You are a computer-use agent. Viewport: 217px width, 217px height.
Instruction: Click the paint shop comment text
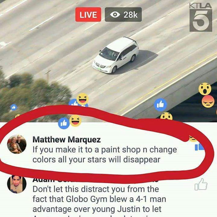pos(105,154)
